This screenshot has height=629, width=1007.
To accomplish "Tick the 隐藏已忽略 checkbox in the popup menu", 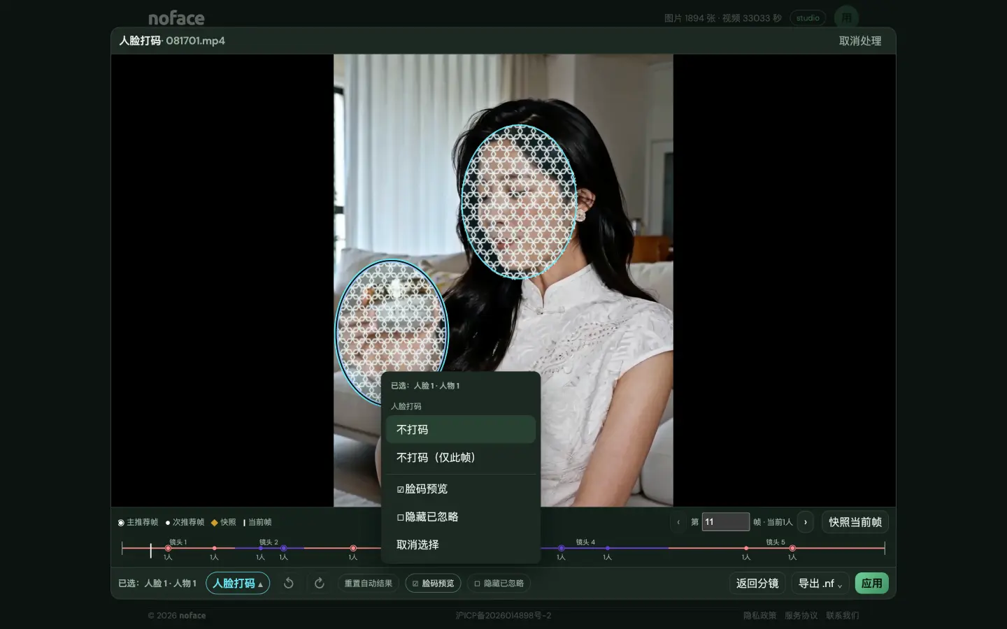I will (x=401, y=517).
